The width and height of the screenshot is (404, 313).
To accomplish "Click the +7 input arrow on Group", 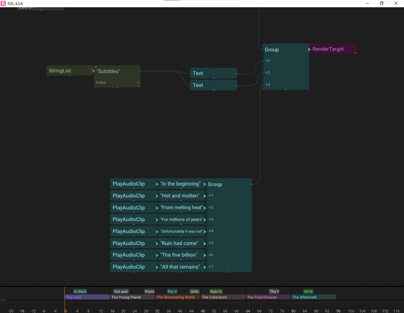I will point(205,267).
